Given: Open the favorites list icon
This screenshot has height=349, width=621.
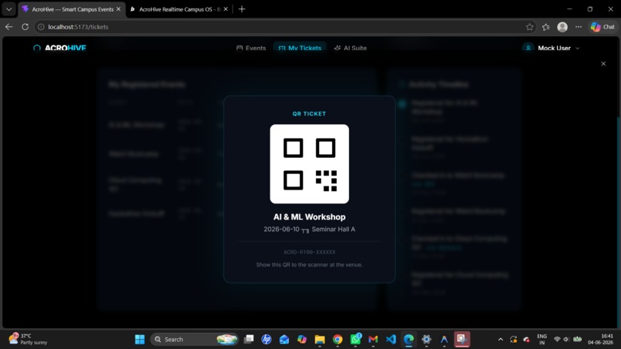Looking at the screenshot, I should 545,27.
